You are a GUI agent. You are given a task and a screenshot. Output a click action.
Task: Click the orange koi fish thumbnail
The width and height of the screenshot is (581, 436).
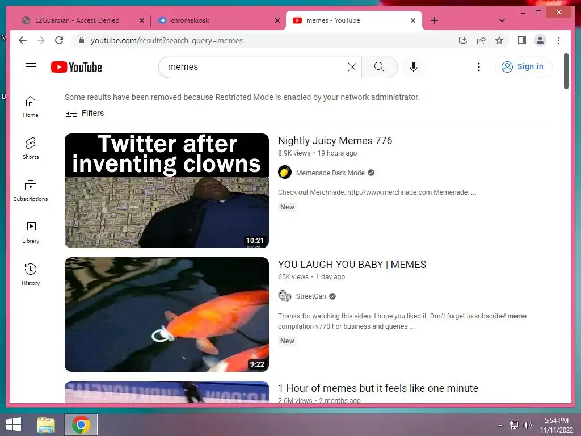point(167,315)
